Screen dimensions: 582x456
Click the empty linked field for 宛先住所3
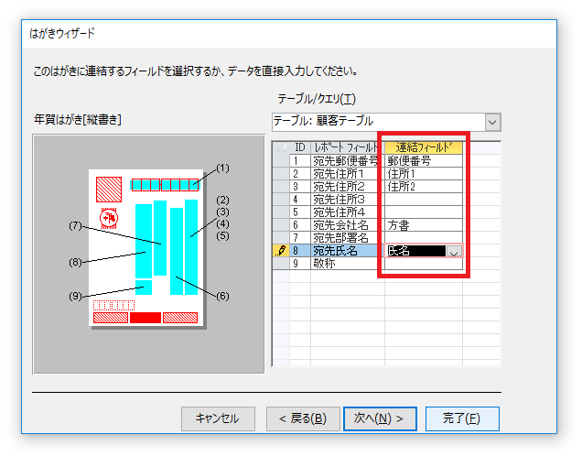(424, 200)
